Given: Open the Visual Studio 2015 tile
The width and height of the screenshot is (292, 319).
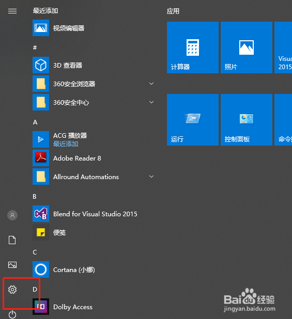Looking at the screenshot, I should tap(283, 47).
